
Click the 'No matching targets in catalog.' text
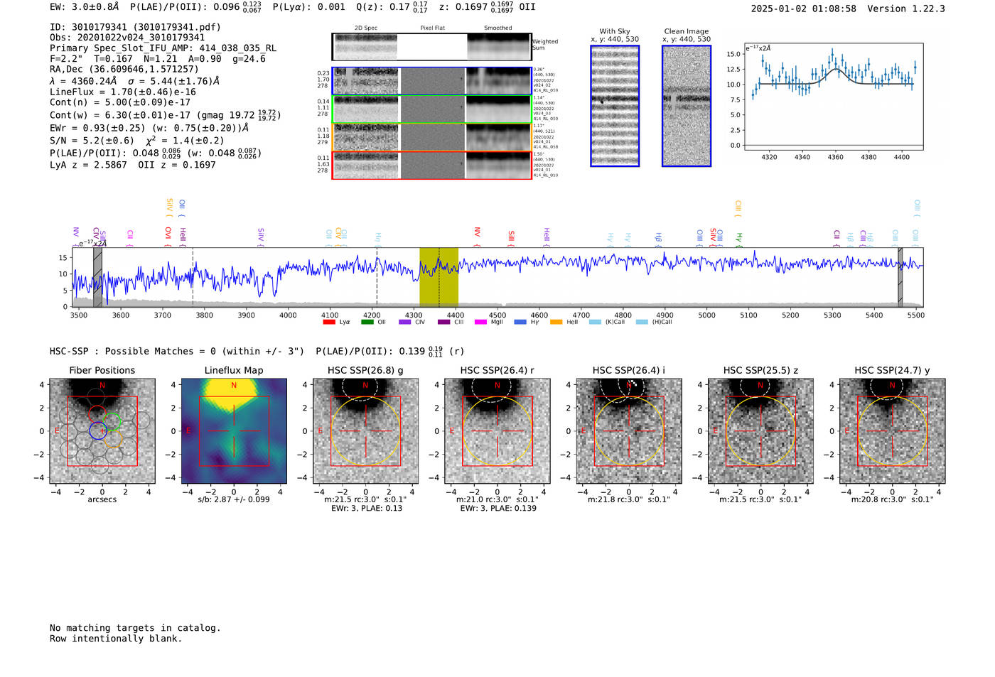(x=135, y=628)
